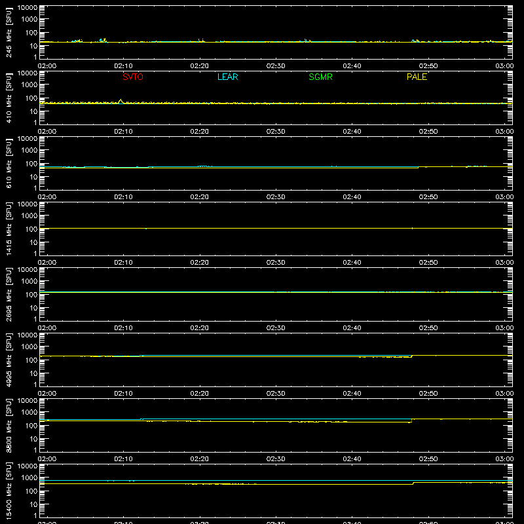Click the 245 MHz [SFU] axis label
Screen dimensions: 524x524
9,33
